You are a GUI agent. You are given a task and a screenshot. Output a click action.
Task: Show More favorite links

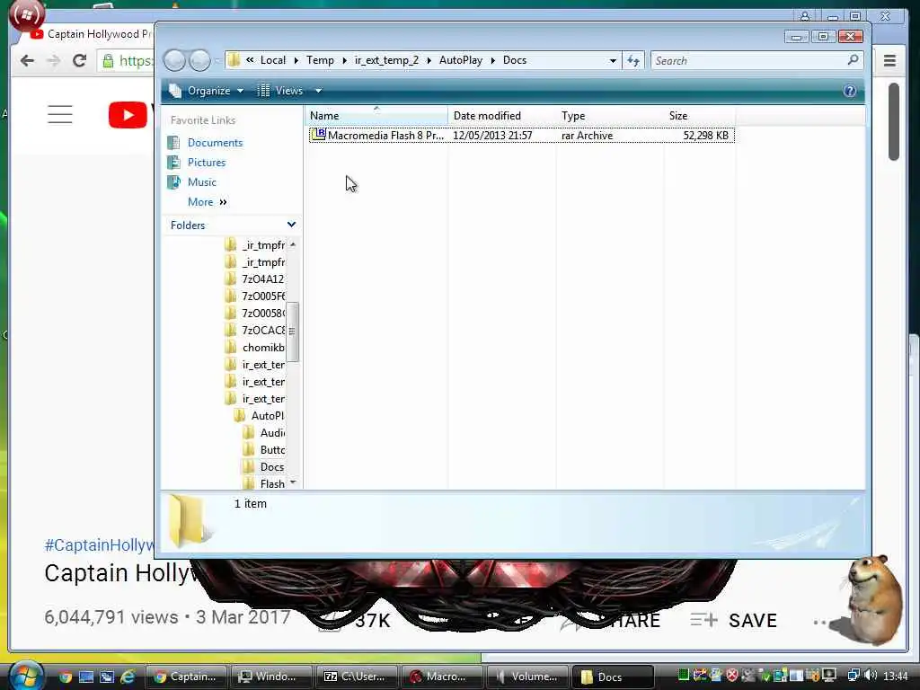(x=207, y=202)
